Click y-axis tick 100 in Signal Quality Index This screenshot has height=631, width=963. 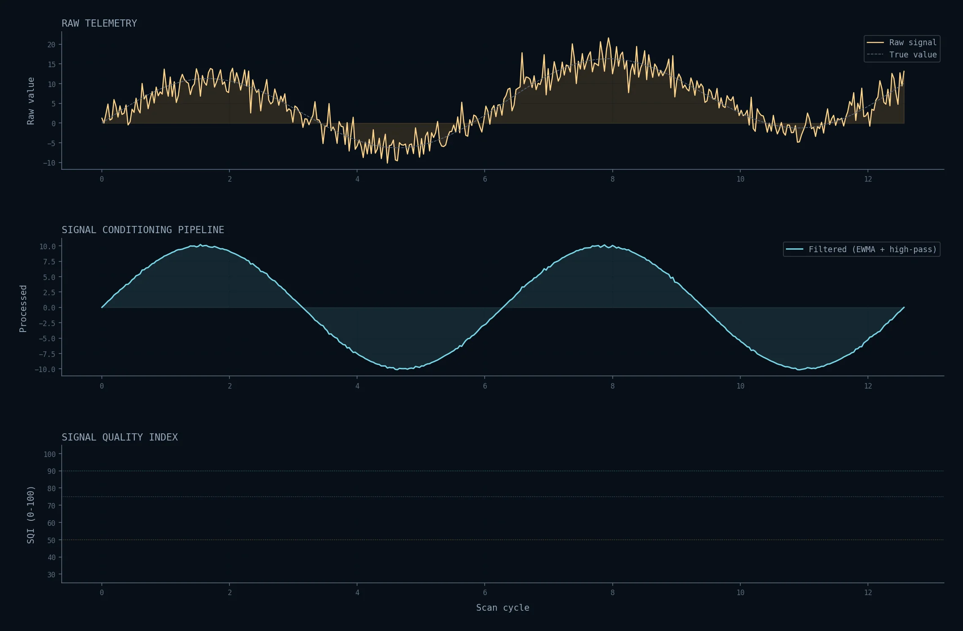[x=49, y=454]
